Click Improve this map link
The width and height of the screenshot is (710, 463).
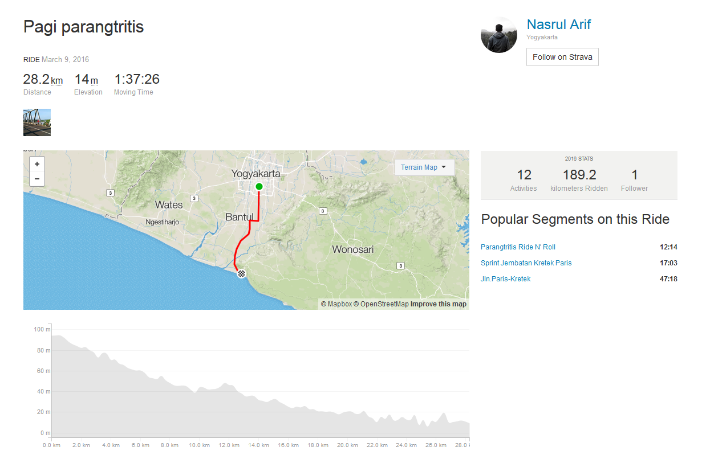[439, 304]
